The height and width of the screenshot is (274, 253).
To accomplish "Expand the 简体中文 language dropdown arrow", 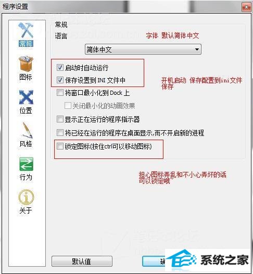I will coord(197,49).
